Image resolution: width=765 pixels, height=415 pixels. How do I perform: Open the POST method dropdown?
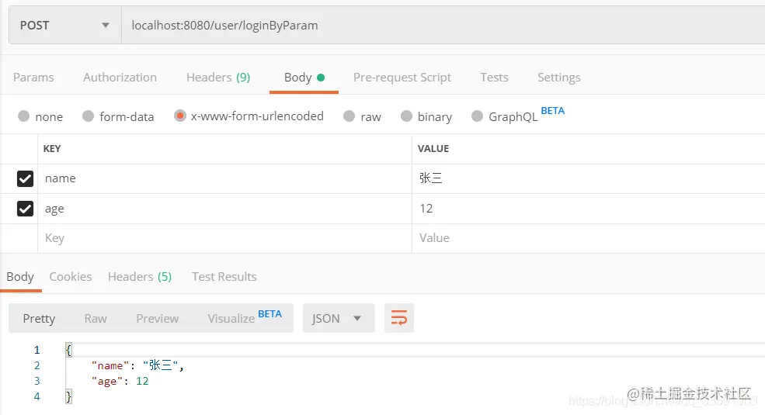65,26
